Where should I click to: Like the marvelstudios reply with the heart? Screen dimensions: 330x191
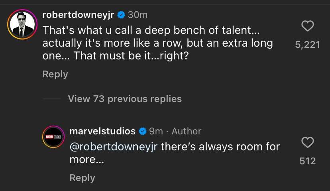coord(308,142)
